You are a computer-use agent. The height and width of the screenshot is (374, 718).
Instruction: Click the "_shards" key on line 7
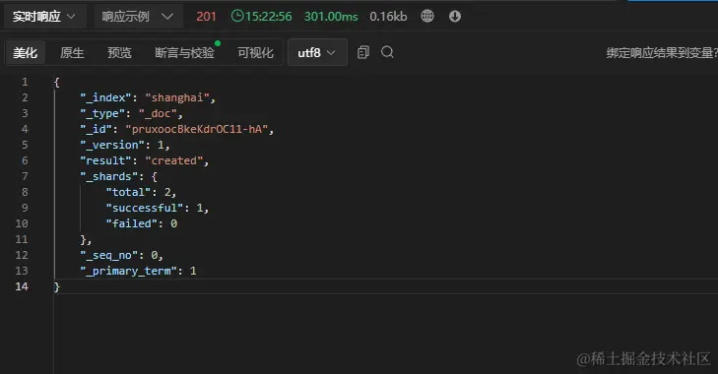coord(109,176)
